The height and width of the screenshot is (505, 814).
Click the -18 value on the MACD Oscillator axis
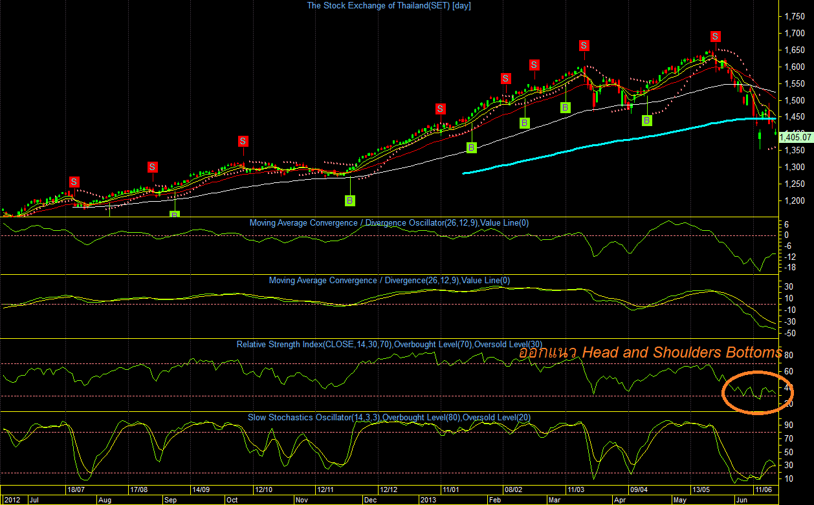[789, 268]
